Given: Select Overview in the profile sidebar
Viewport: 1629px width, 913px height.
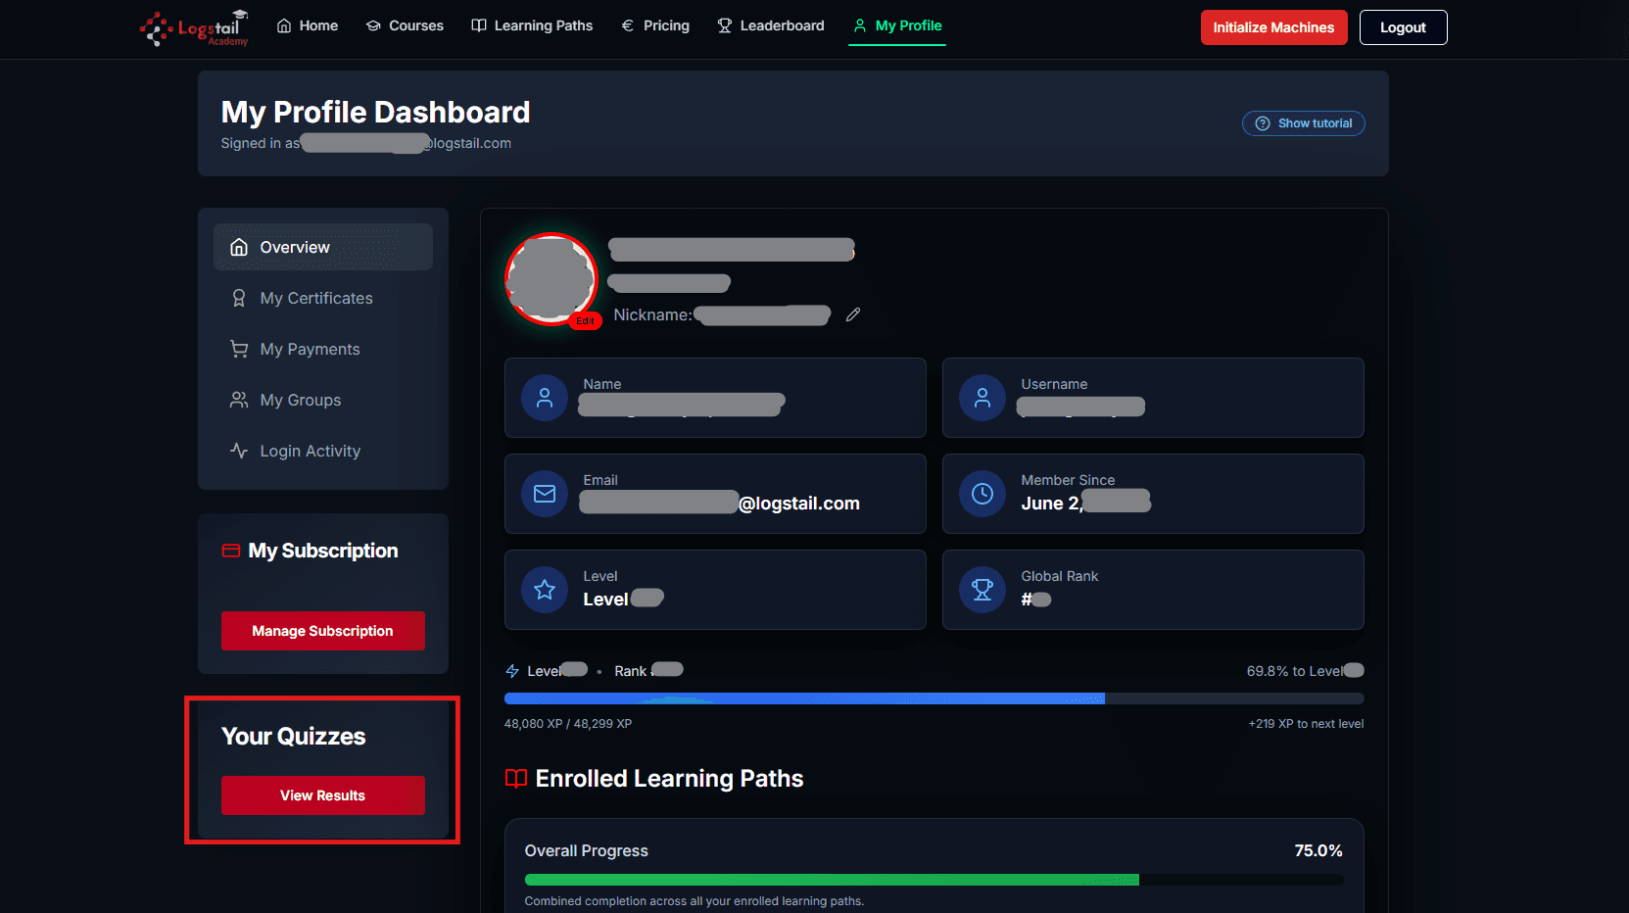Looking at the screenshot, I should tap(323, 247).
